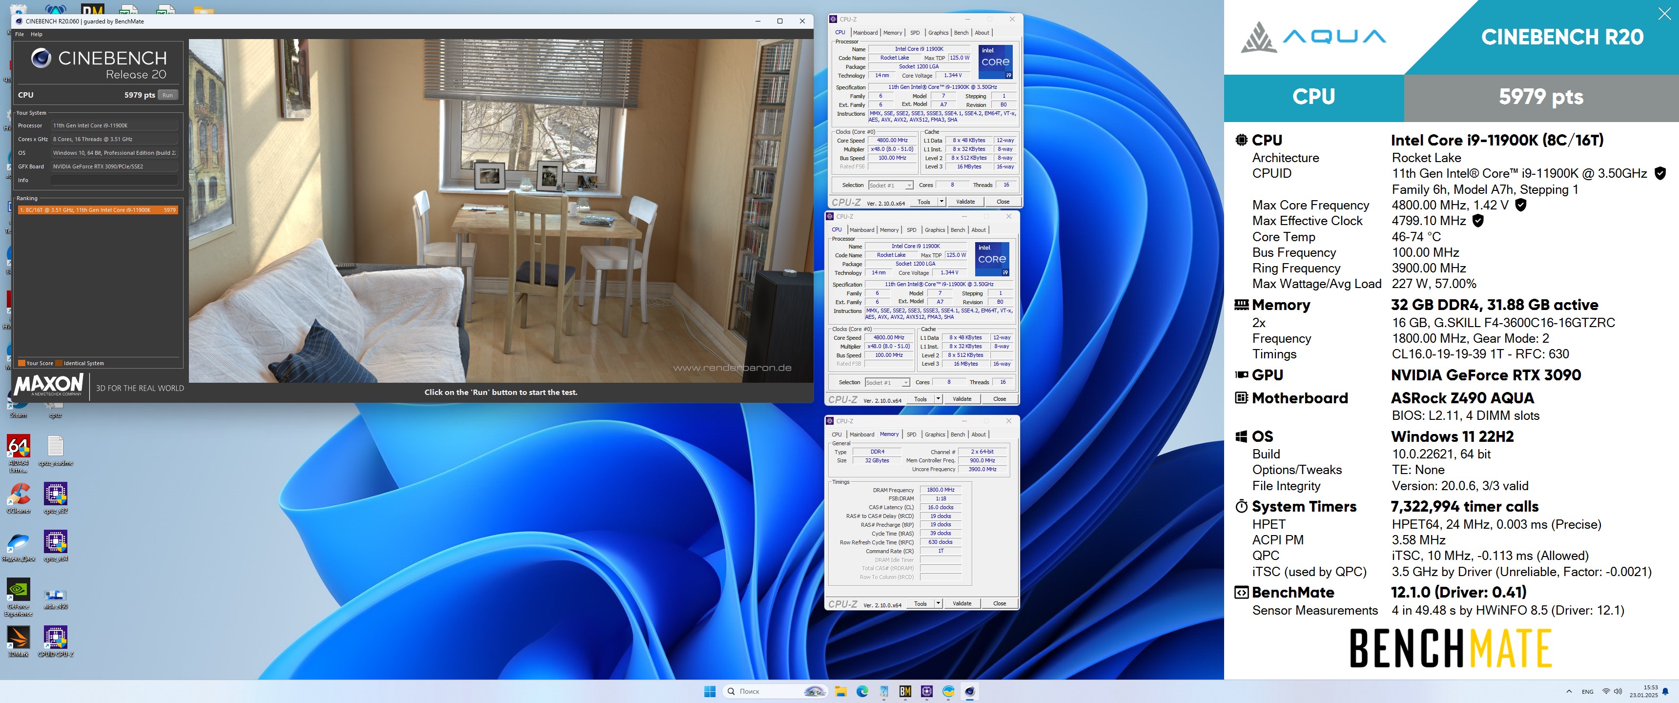Image resolution: width=1679 pixels, height=703 pixels.
Task: Close BenchMate result overlay with X
Action: click(1664, 14)
